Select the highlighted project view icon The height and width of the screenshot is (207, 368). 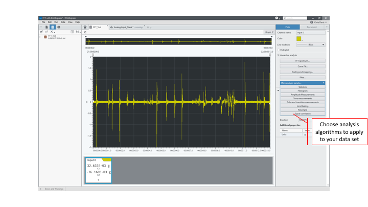pos(52,27)
